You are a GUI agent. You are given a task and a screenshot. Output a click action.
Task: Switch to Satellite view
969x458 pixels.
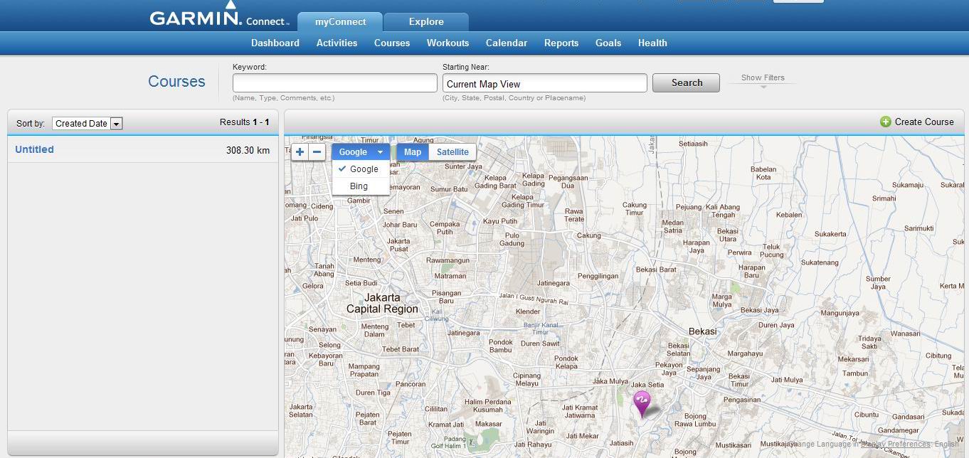coord(452,152)
